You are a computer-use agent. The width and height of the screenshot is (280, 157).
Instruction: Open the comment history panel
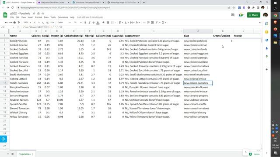(233, 15)
